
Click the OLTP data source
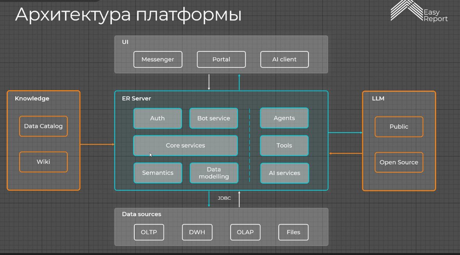pos(149,232)
